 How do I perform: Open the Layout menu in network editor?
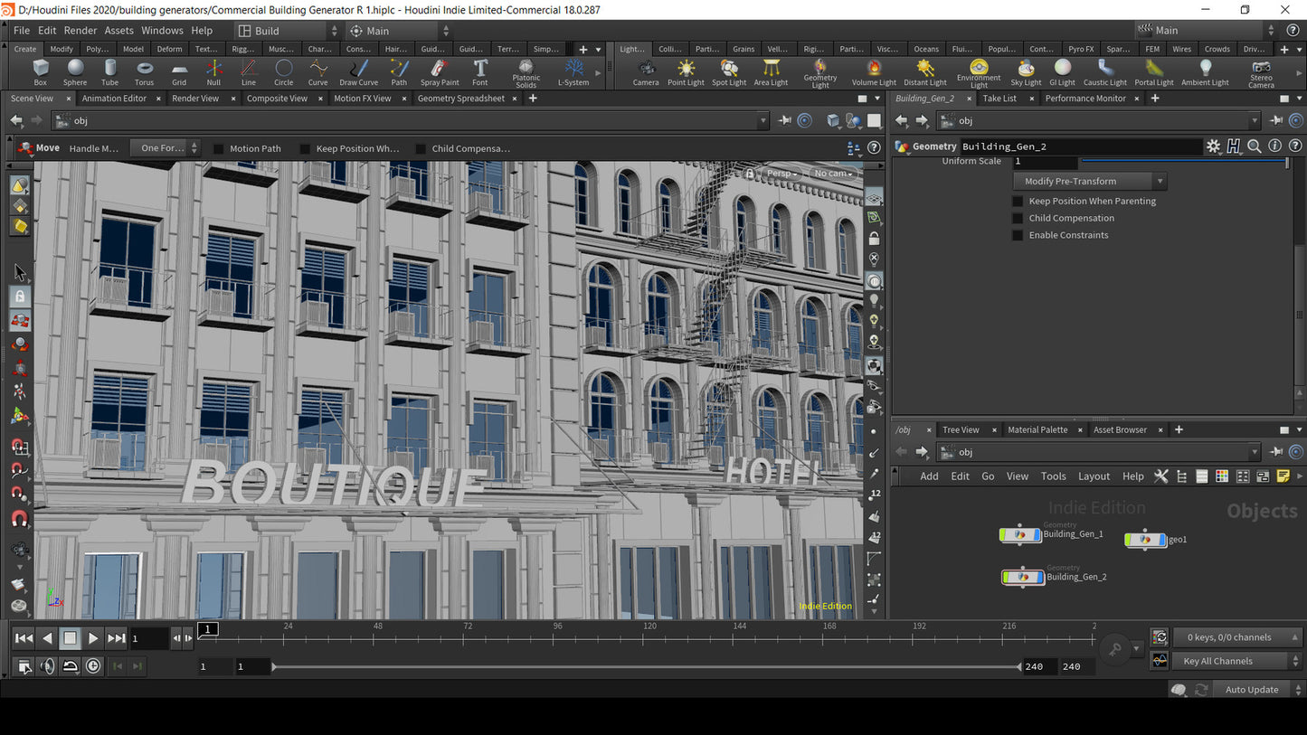coord(1094,476)
